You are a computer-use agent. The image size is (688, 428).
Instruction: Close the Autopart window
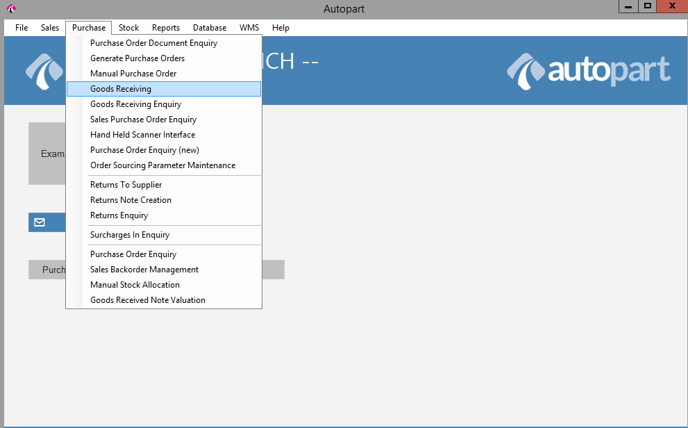click(x=672, y=6)
